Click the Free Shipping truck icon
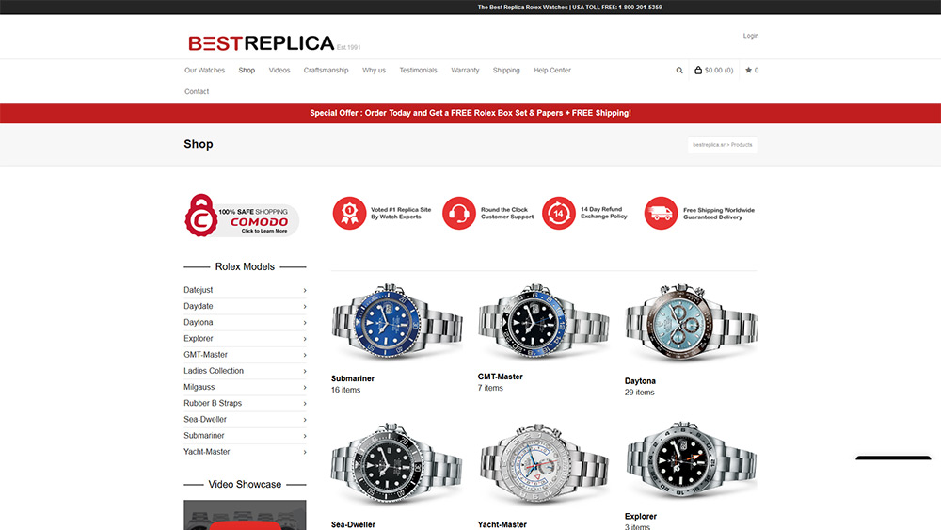 coord(661,213)
